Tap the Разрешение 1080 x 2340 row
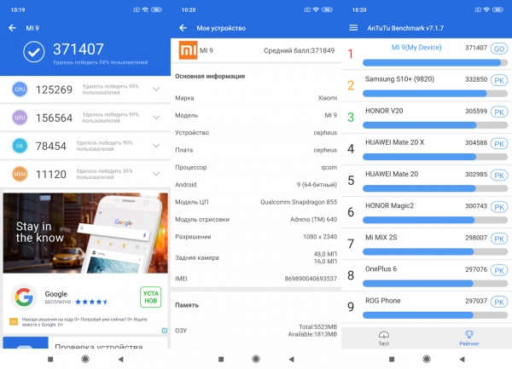This screenshot has height=369, width=512. [x=256, y=237]
